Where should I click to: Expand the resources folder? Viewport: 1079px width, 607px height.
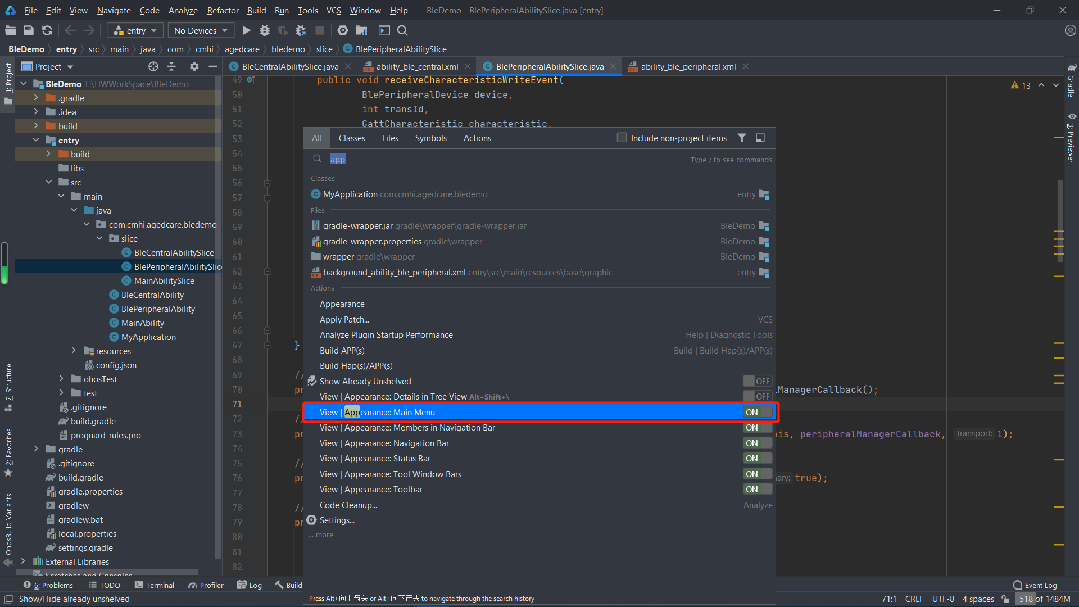[74, 351]
